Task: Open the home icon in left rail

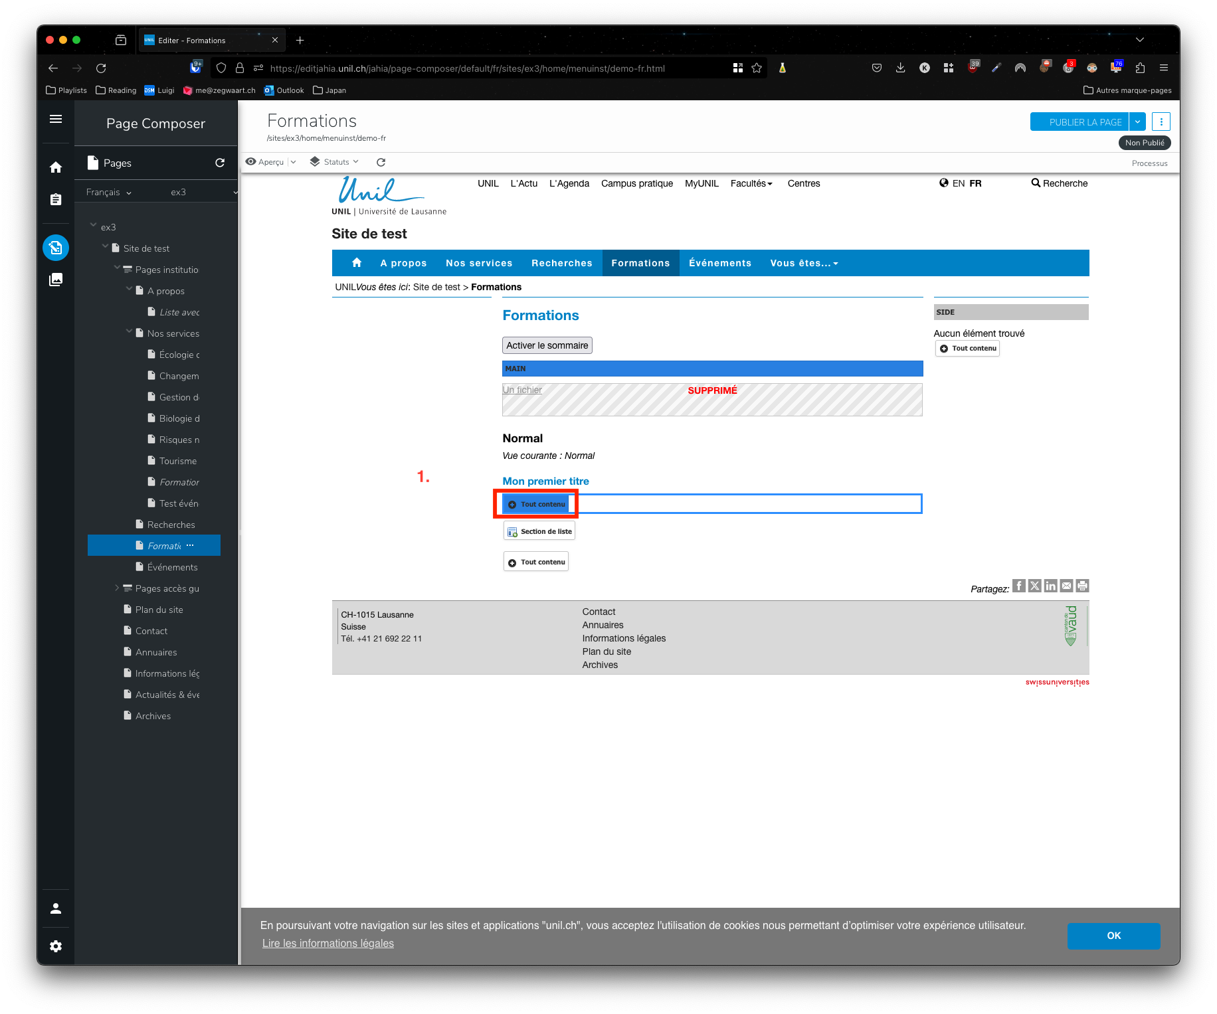Action: point(56,167)
